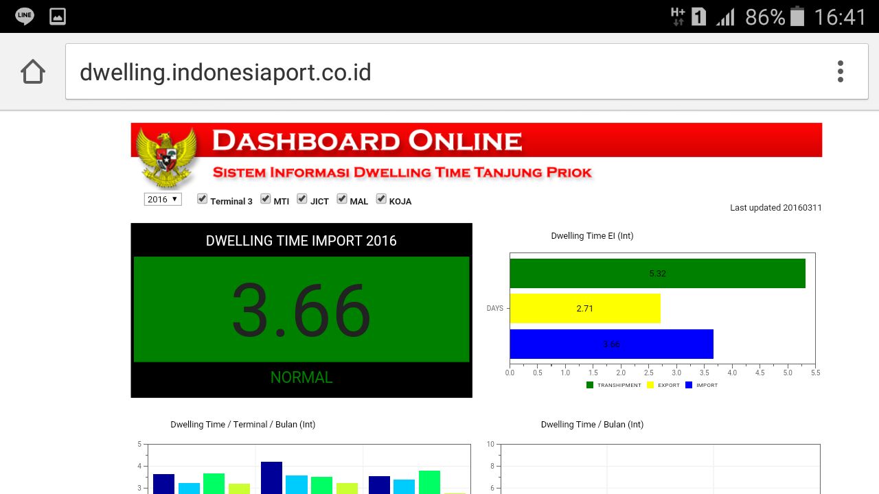
Task: Tap the SIM card 1 indicator icon
Action: [x=698, y=16]
